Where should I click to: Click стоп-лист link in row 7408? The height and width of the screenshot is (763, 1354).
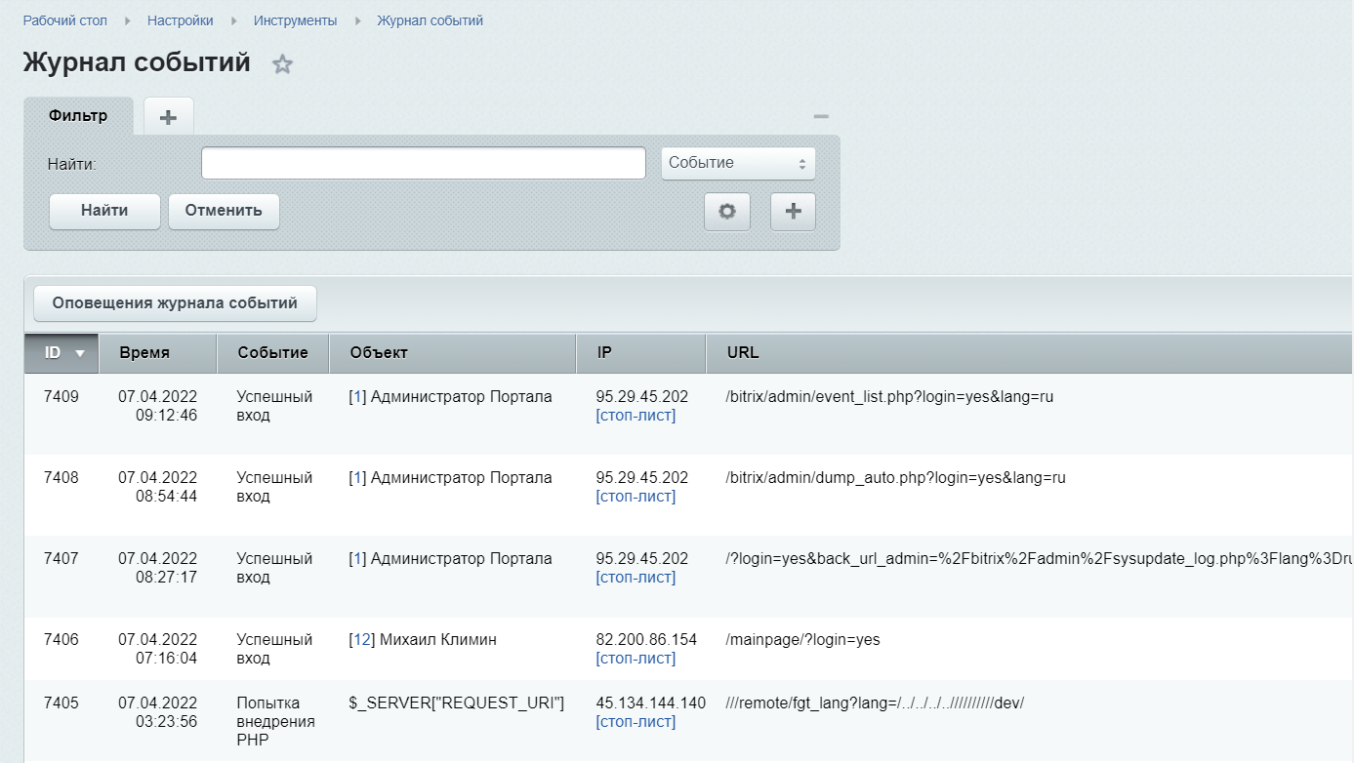[x=636, y=497]
